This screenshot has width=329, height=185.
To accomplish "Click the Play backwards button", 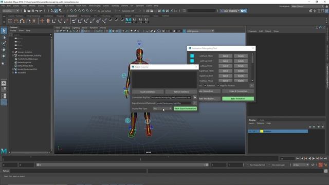I will tap(309, 159).
